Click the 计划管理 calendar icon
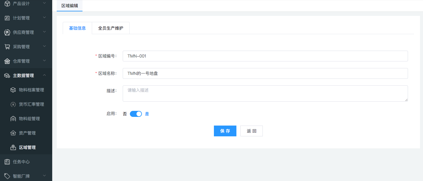 point(7,18)
